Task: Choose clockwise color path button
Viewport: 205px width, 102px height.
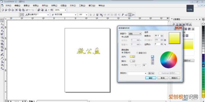Action: click(153, 63)
